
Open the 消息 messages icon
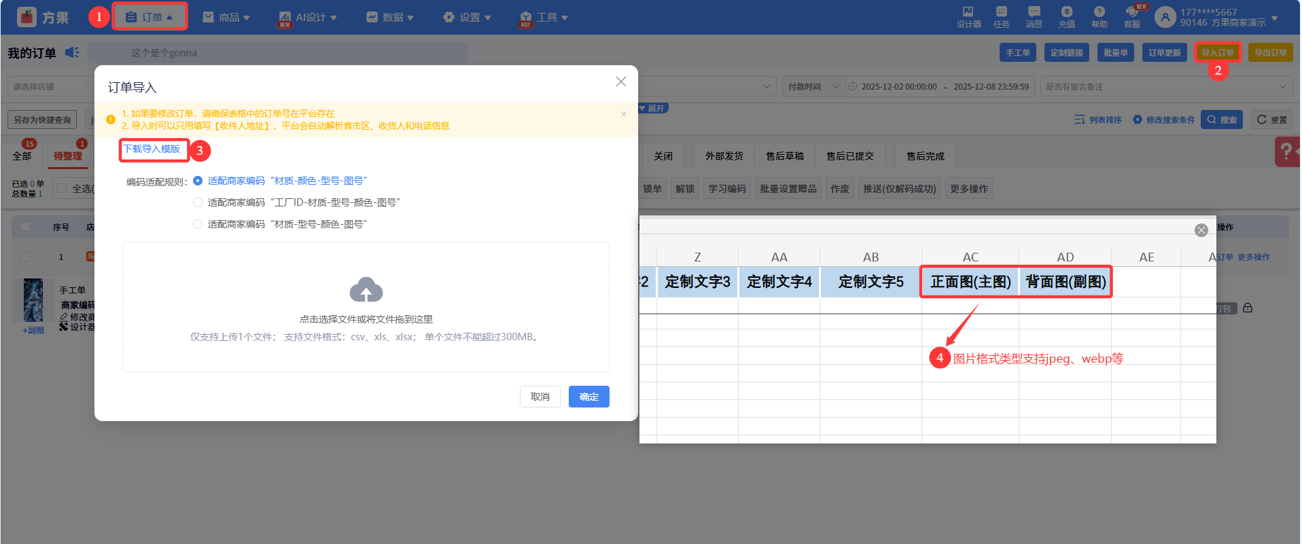1034,17
